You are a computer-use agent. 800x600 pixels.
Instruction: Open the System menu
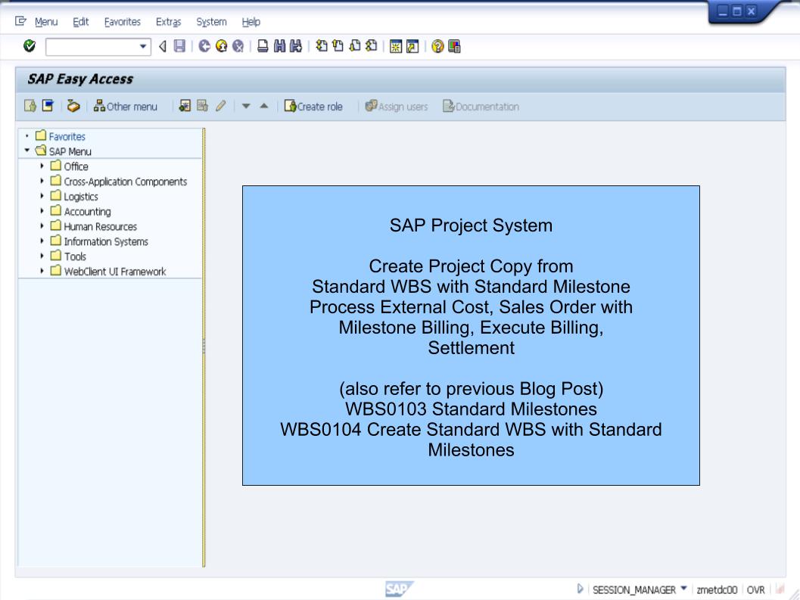coord(211,21)
